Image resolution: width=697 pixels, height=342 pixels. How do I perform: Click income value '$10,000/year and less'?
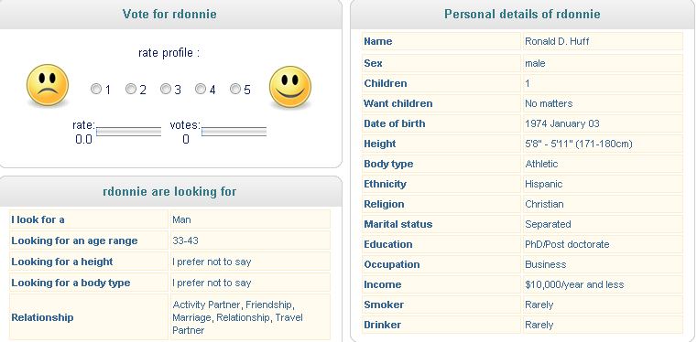574,284
